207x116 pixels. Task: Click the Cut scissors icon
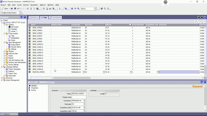31,9
